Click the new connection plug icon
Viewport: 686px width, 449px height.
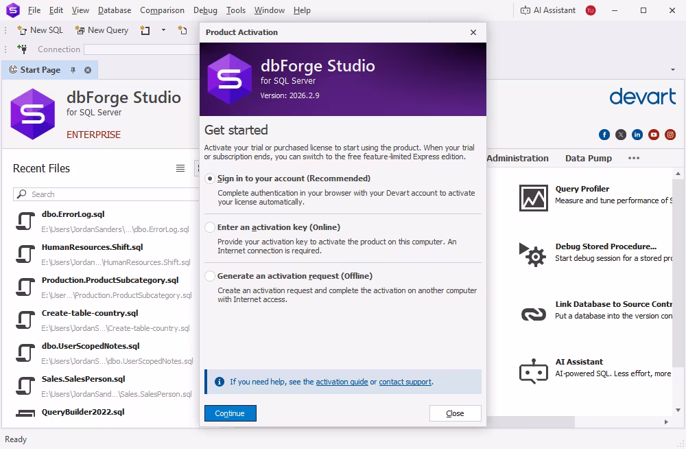[x=22, y=49]
